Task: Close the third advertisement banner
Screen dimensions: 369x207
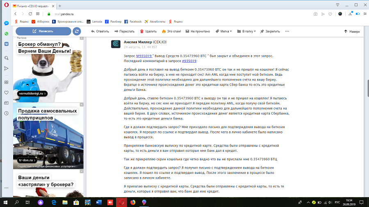Action: 82,171
